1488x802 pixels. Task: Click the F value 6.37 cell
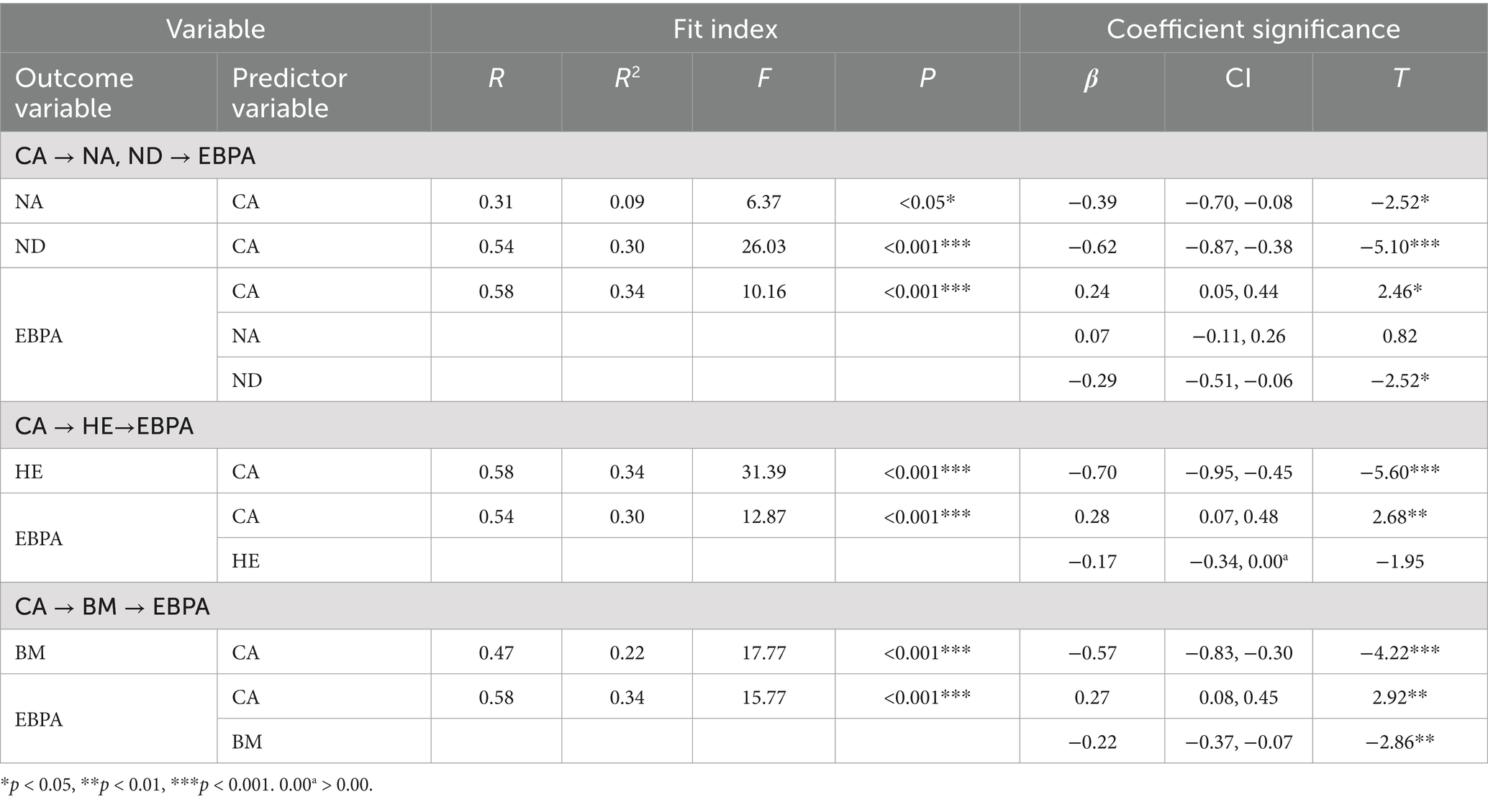pyautogui.click(x=763, y=202)
